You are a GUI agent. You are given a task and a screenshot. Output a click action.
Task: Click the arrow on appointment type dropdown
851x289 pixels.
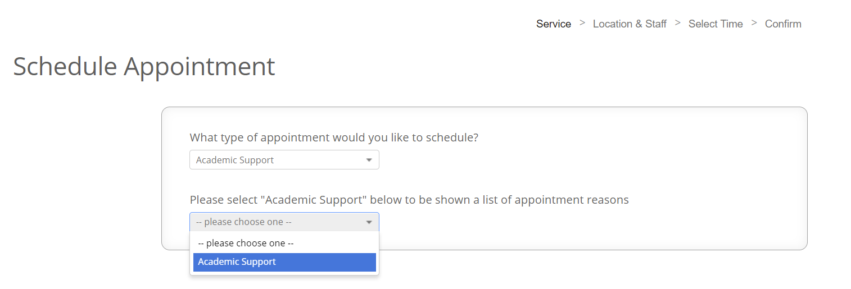[369, 160]
